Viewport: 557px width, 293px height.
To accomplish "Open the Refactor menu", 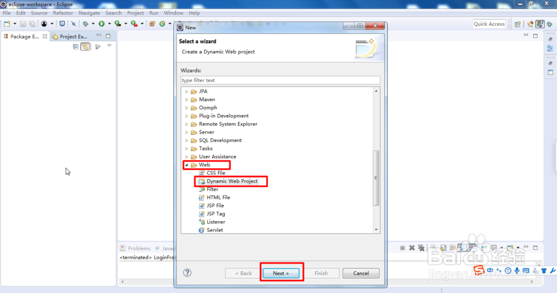I will pyautogui.click(x=63, y=13).
